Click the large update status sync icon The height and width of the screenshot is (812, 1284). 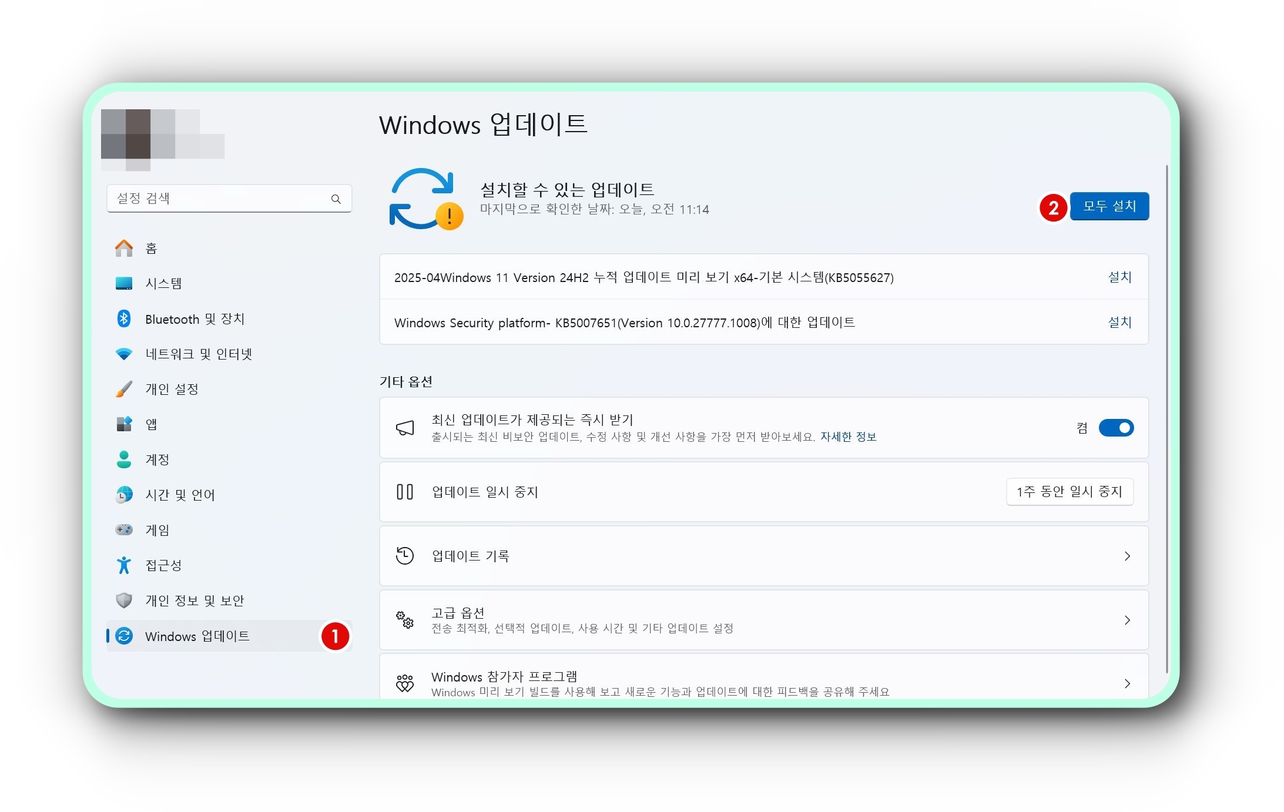pyautogui.click(x=426, y=199)
